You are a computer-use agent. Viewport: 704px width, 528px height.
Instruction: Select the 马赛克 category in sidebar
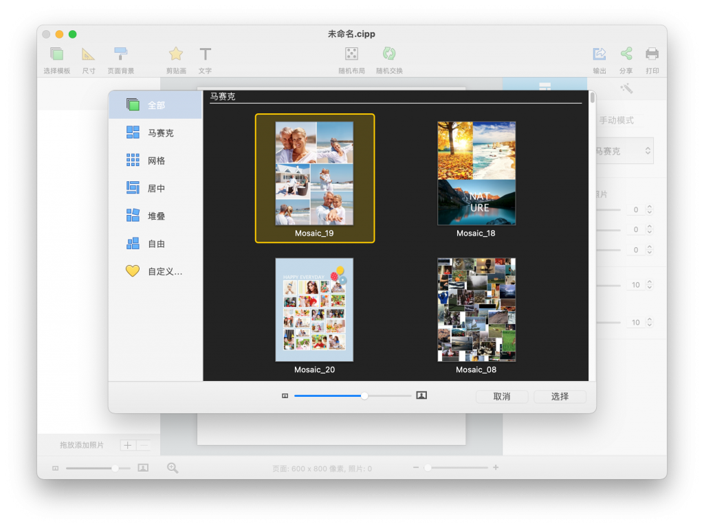[x=155, y=133]
